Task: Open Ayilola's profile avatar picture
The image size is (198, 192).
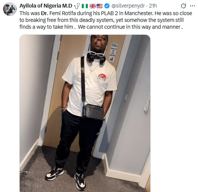Action: (x=10, y=9)
